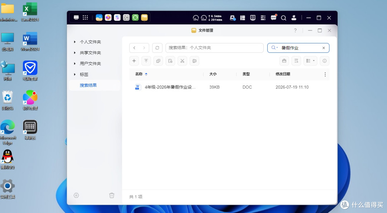This screenshot has height=213, width=387.
Task: Click the CPU usage gauge
Action: [x=196, y=18]
